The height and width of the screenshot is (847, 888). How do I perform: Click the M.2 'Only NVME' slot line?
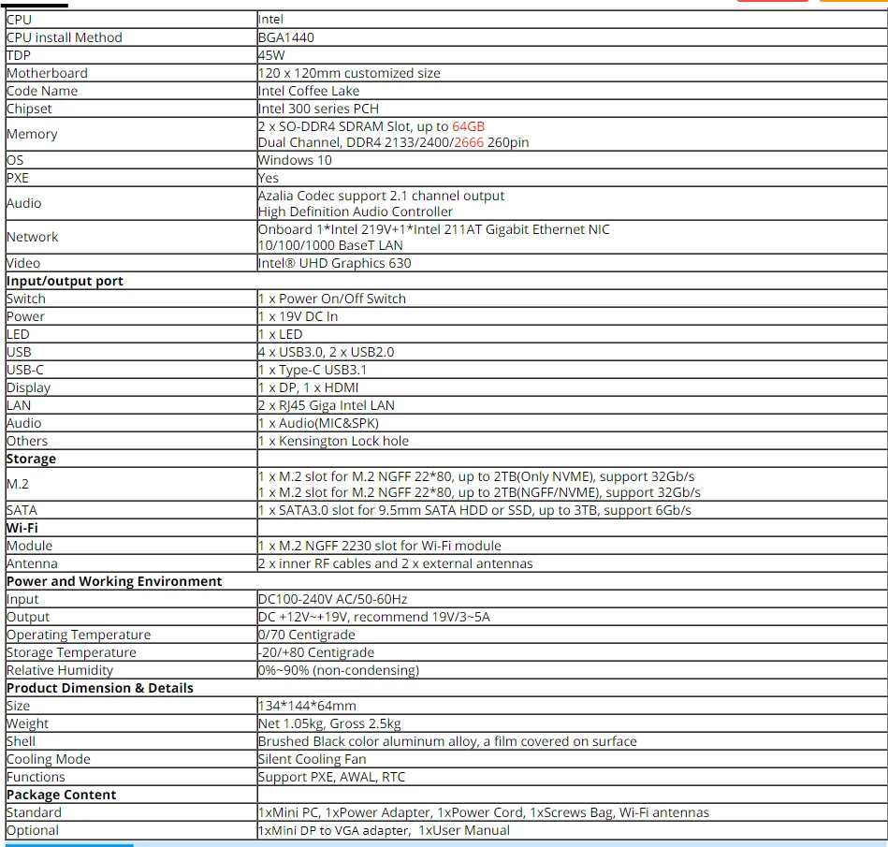pos(476,476)
